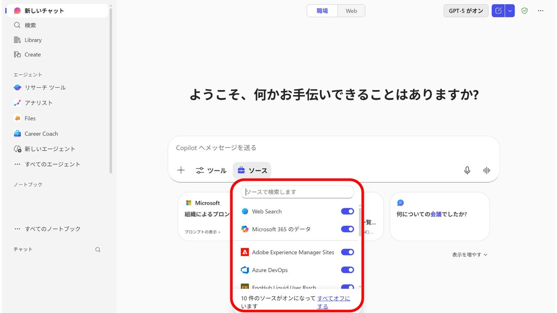Click the new chat compose icon button

[x=499, y=11]
